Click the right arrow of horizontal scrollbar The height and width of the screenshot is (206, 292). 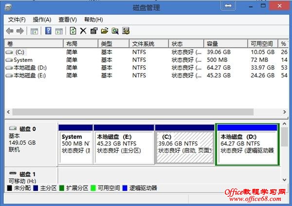coord(285,112)
